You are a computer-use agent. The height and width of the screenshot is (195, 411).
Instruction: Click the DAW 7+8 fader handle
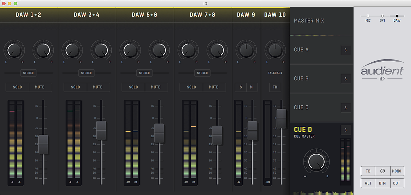(x=217, y=135)
